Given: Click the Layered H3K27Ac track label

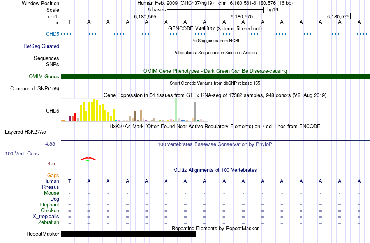Looking at the screenshot, I should [x=25, y=132].
